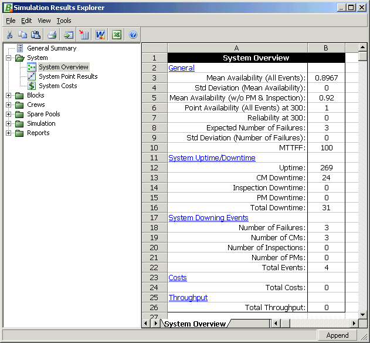The image size is (370, 343).
Task: Click the Spare Pools folder icon
Action: (x=19, y=114)
